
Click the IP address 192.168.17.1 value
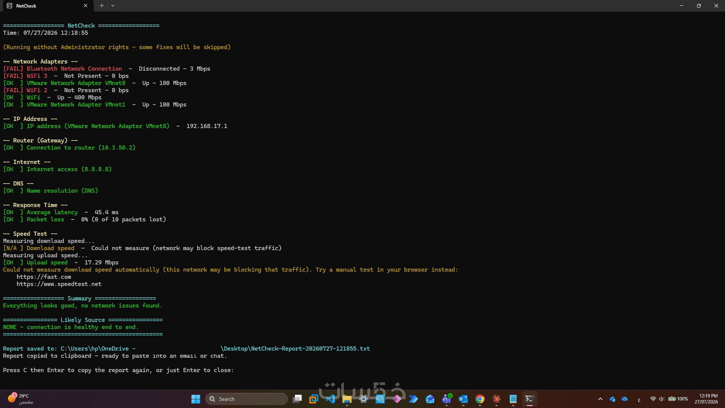pos(207,126)
